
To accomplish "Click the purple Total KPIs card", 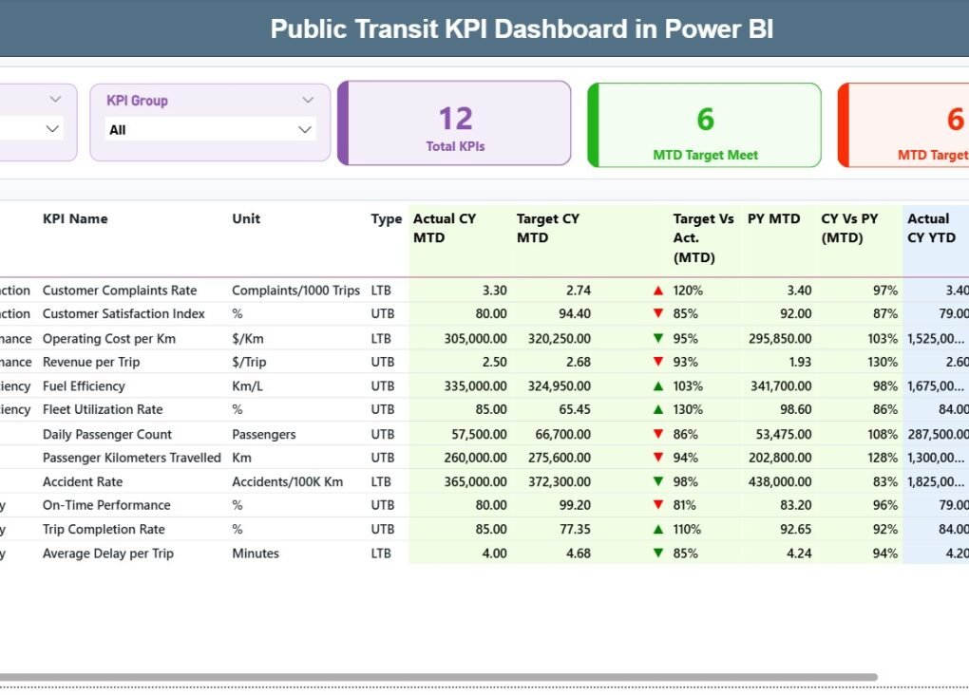I will point(454,123).
